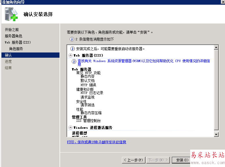
Task: Click the info icon beside the WSRM link
Action: point(74,61)
